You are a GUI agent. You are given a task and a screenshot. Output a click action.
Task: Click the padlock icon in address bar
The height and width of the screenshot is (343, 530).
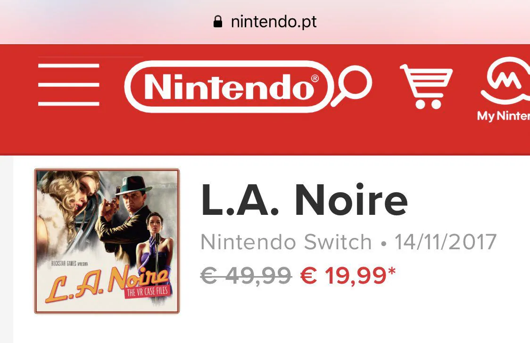click(217, 22)
